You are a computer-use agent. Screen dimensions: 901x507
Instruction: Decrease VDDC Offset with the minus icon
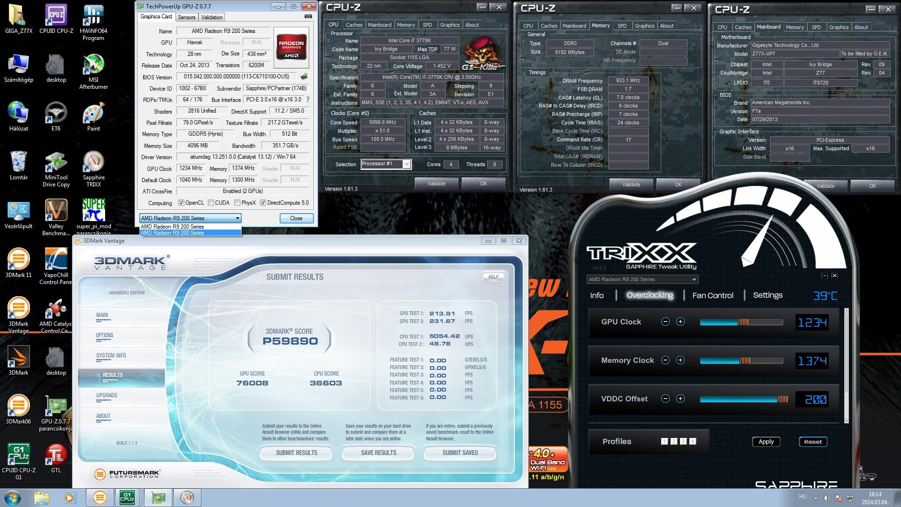pyautogui.click(x=665, y=399)
